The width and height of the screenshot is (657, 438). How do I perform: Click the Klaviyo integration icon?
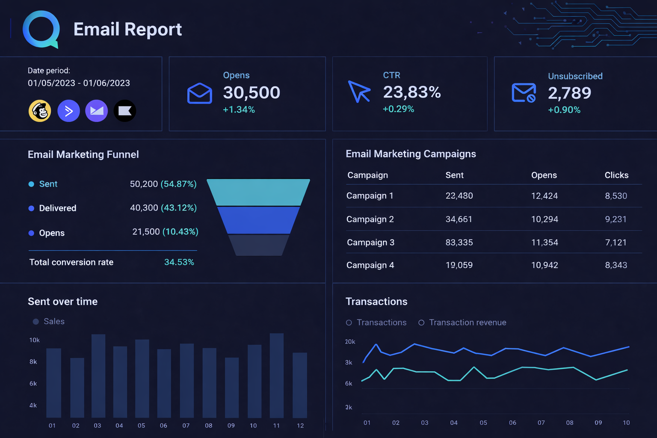coord(124,110)
